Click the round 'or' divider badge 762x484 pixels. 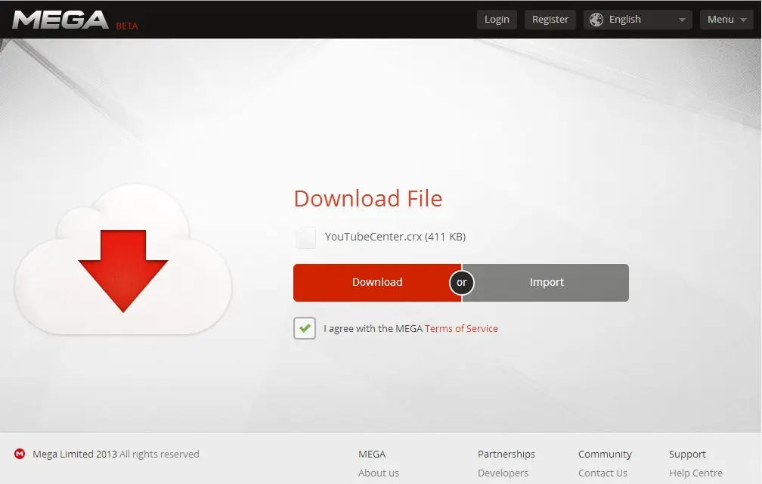pyautogui.click(x=462, y=282)
